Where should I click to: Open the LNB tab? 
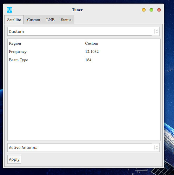coord(51,20)
